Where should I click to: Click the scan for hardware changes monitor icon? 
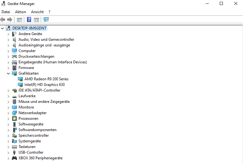46,19
